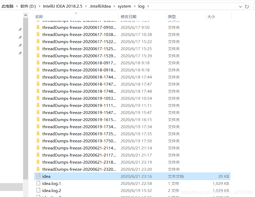Select folder icon of threadDumps-freeze-20200617-1038
255x197 pixels.
tap(38, 34)
